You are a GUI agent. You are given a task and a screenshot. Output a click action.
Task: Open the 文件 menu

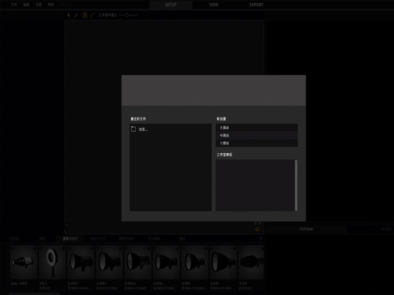pyautogui.click(x=14, y=4)
